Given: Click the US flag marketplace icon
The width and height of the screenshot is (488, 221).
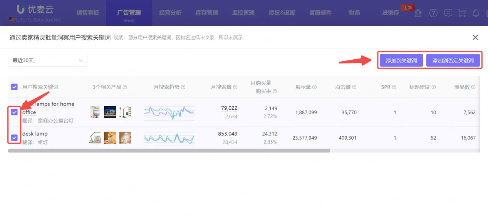Looking at the screenshot, I should (12, 20).
